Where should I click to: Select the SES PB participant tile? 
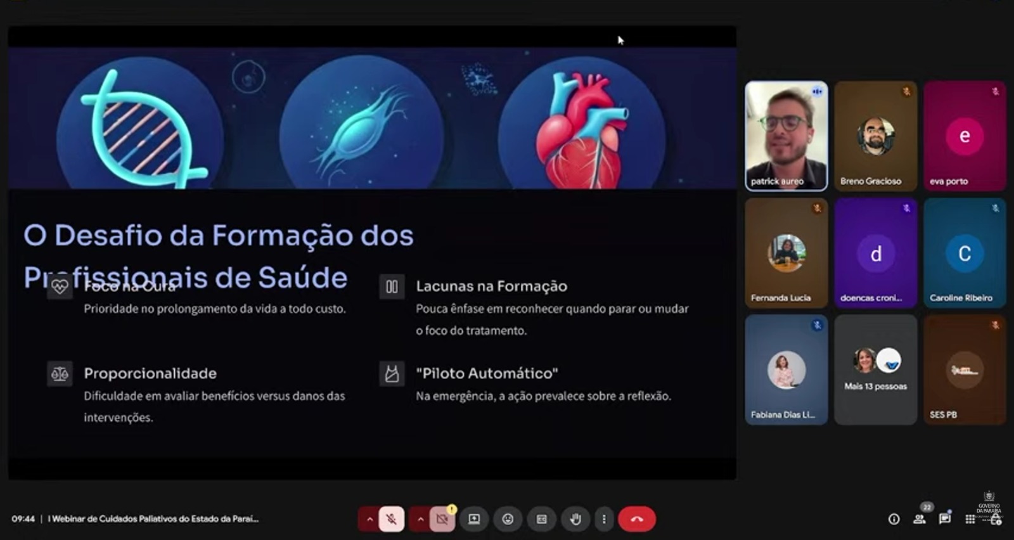point(964,370)
